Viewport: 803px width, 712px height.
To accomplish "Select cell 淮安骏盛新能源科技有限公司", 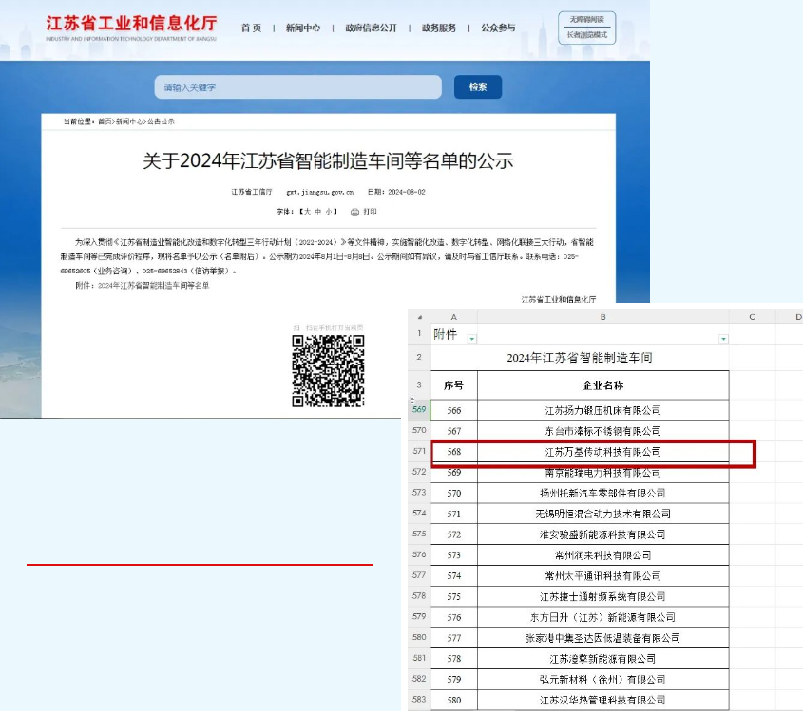I will pos(602,534).
